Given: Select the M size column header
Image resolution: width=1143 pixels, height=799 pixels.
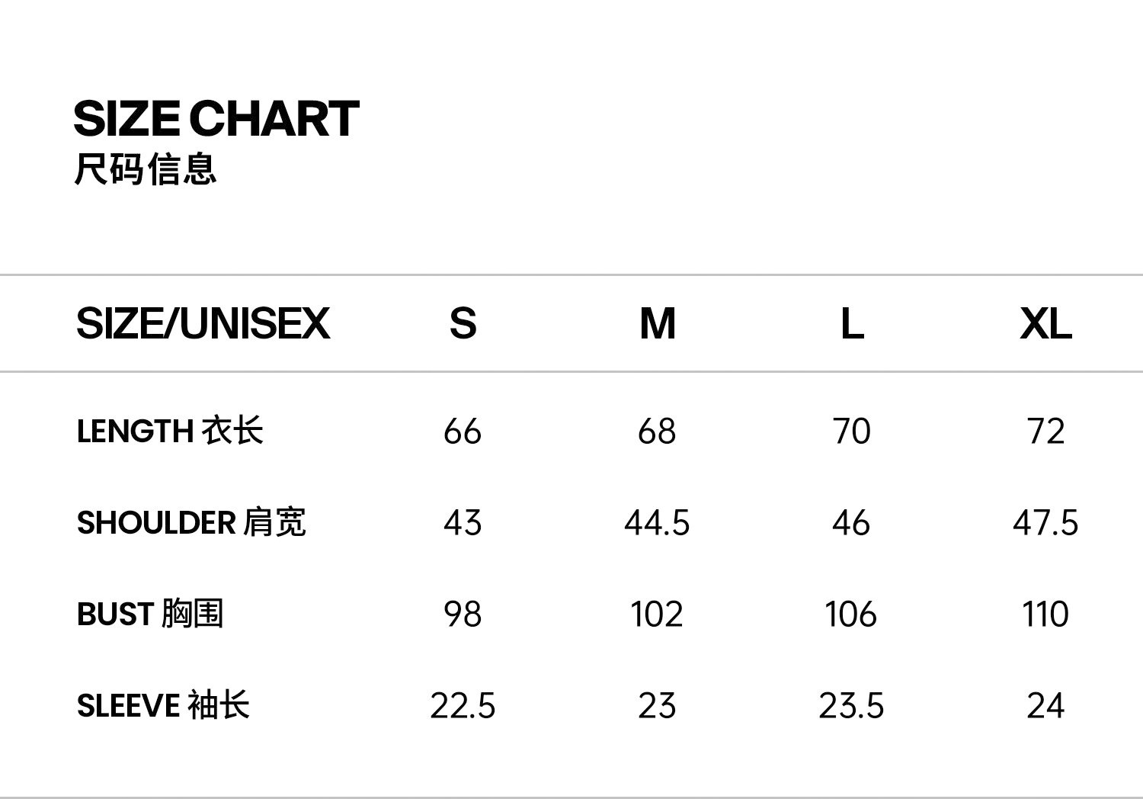Looking at the screenshot, I should (x=658, y=323).
